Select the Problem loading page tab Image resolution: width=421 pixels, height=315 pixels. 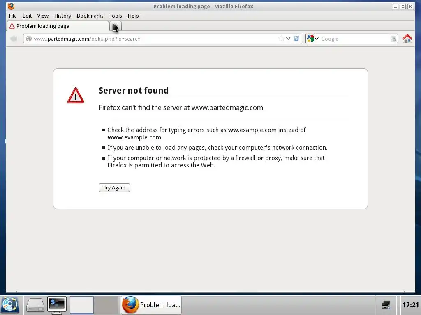click(58, 26)
